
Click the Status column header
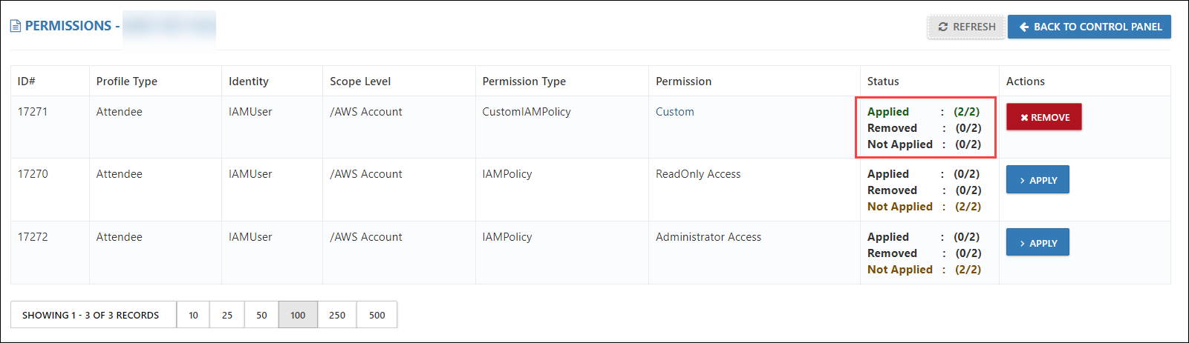point(883,81)
